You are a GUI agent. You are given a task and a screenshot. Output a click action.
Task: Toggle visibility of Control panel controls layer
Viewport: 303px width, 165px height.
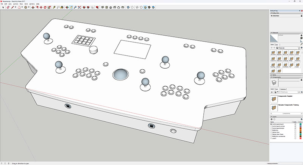(295, 126)
